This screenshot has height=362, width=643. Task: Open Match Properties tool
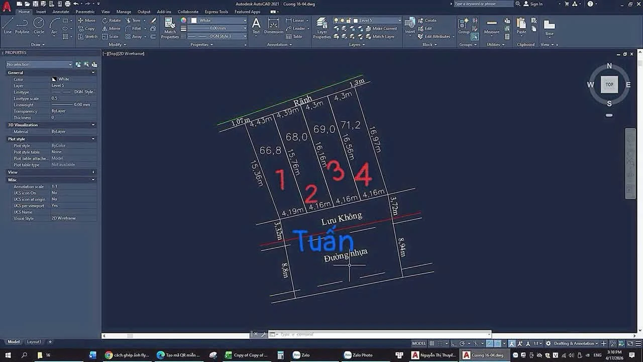(x=170, y=28)
